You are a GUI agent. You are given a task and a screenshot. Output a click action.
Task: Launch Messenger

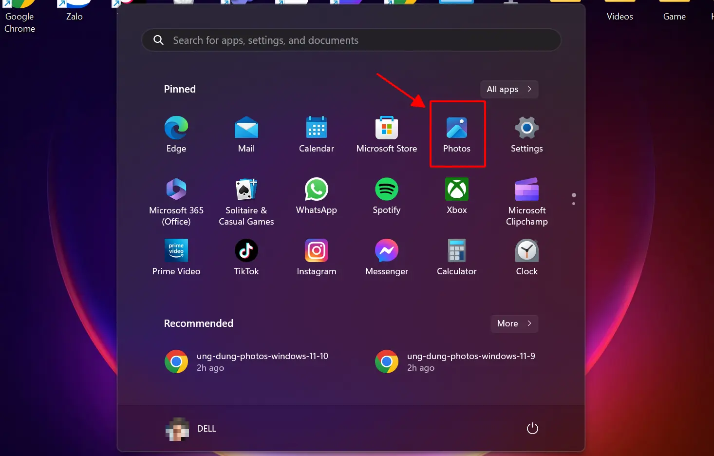coord(387,258)
